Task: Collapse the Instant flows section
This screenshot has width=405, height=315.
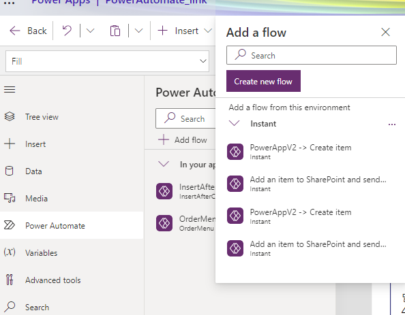Action: click(x=235, y=123)
